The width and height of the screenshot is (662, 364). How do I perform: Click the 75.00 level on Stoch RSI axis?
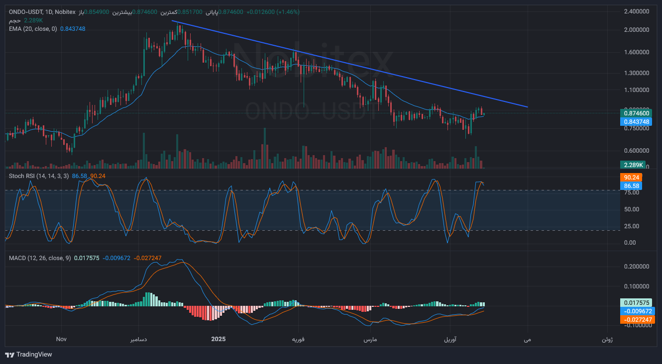click(631, 192)
